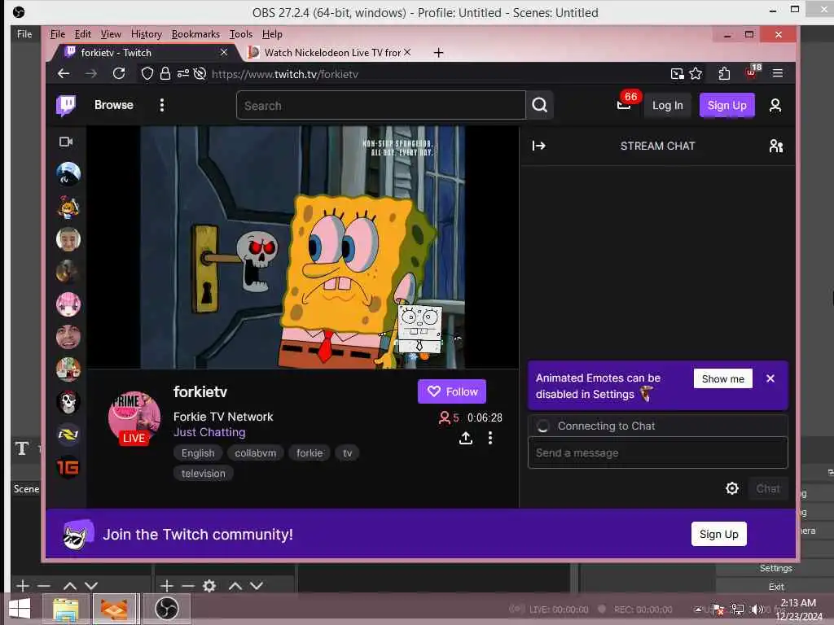Open the chat community users icon
The width and height of the screenshot is (834, 625).
(x=776, y=146)
